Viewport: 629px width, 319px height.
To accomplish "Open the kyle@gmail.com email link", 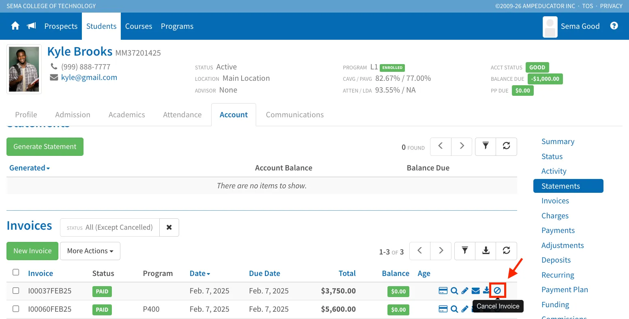I will click(x=89, y=77).
